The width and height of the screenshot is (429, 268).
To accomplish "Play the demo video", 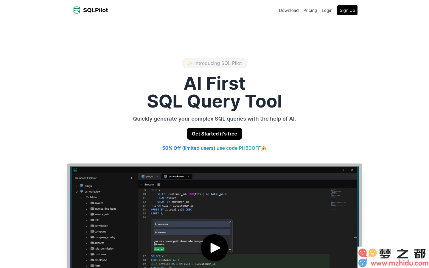I will (x=214, y=248).
